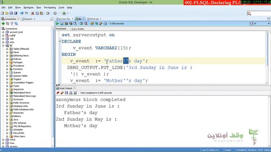Click Print icon in Script Output toolbar
Viewport: 271px width, 152px height.
[71, 93]
